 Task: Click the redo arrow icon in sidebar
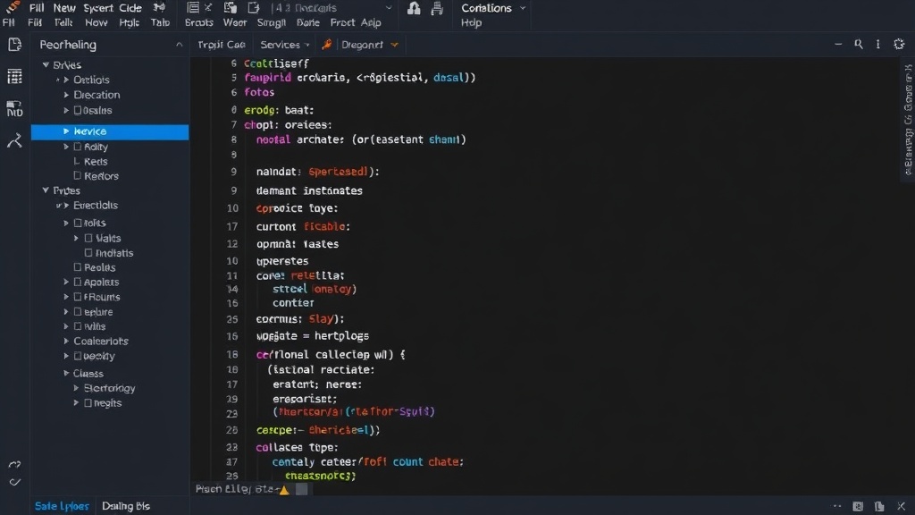coord(14,465)
